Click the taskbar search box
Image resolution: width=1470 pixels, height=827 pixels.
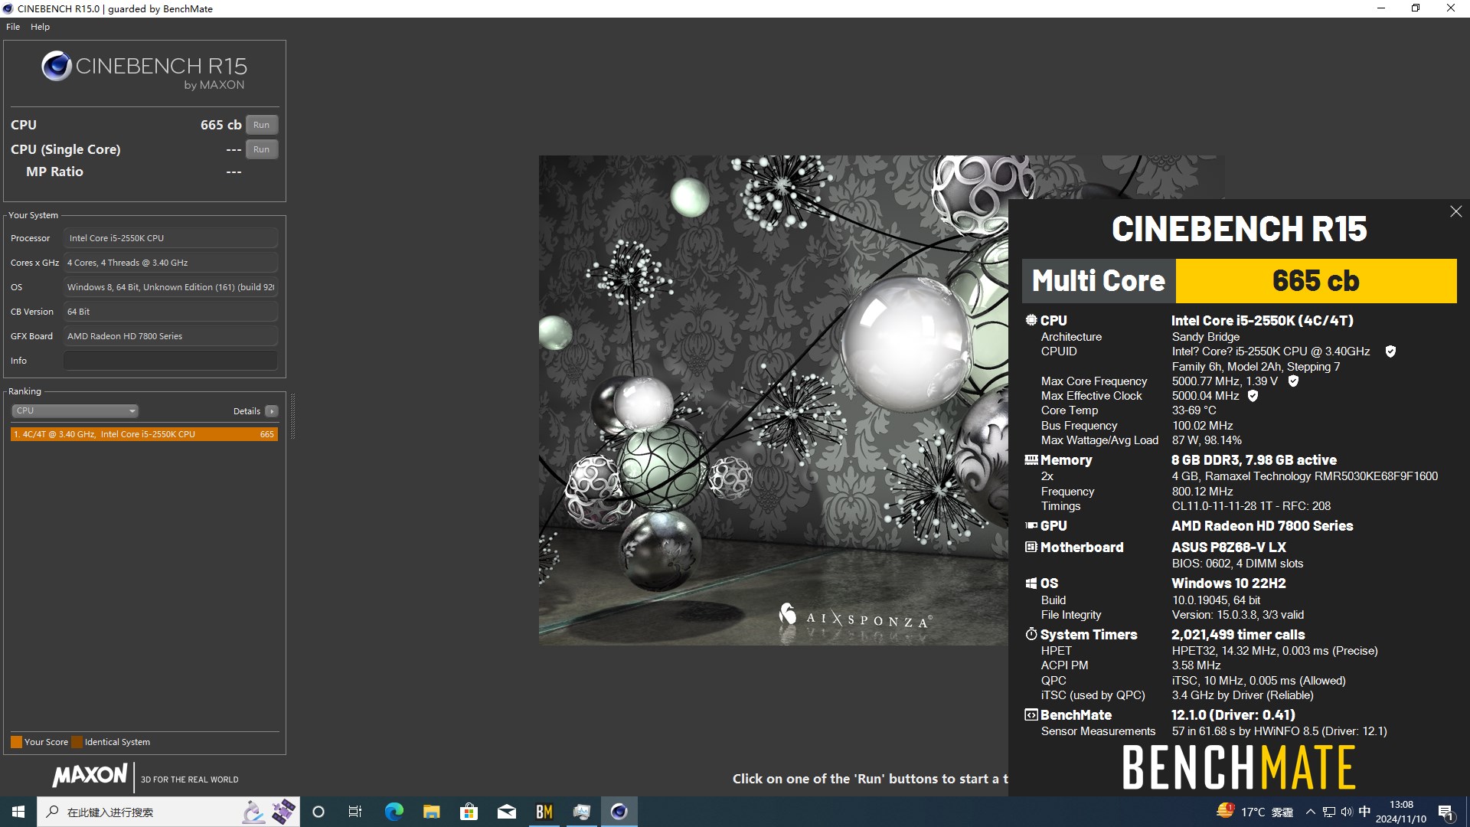(168, 812)
